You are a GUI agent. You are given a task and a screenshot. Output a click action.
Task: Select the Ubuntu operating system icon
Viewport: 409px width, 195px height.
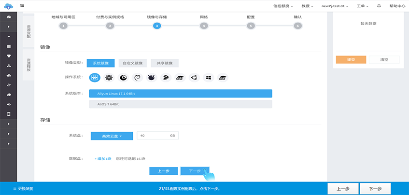(194, 77)
